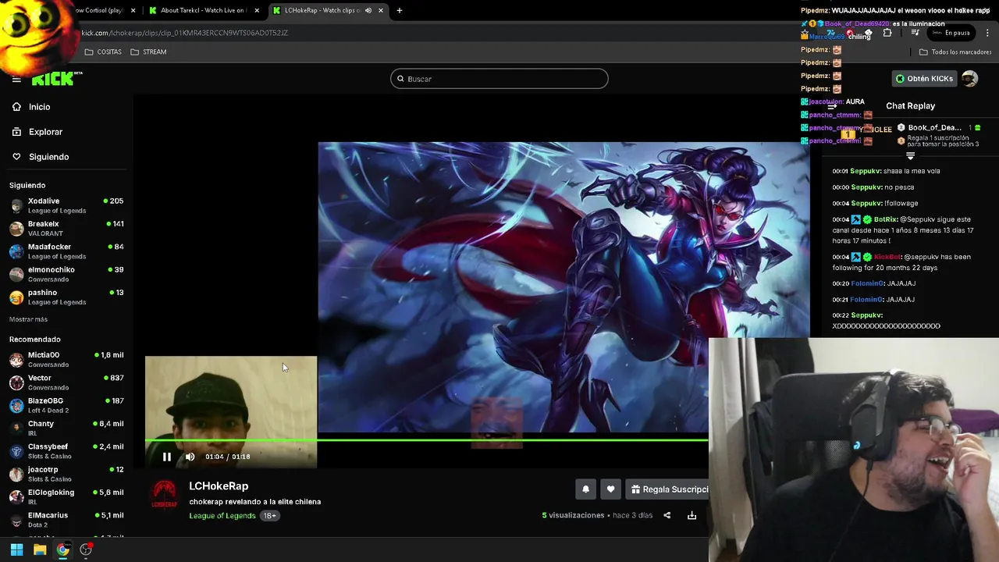
Task: Expand following list with Mostrar más
Action: pos(28,319)
